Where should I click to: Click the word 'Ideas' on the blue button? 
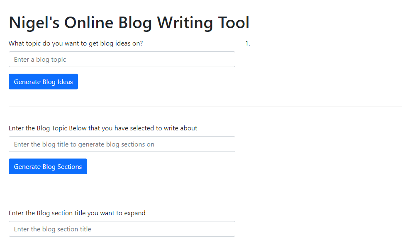point(64,82)
